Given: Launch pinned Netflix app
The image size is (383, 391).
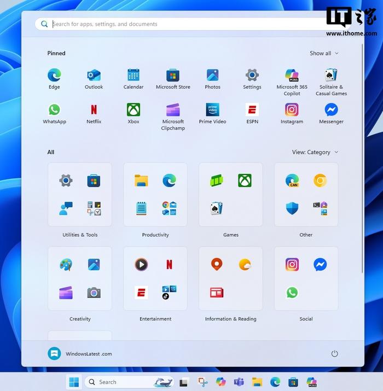Looking at the screenshot, I should 94,113.
